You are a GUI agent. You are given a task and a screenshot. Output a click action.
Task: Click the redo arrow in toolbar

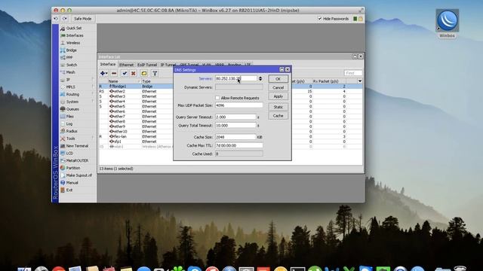(65, 19)
